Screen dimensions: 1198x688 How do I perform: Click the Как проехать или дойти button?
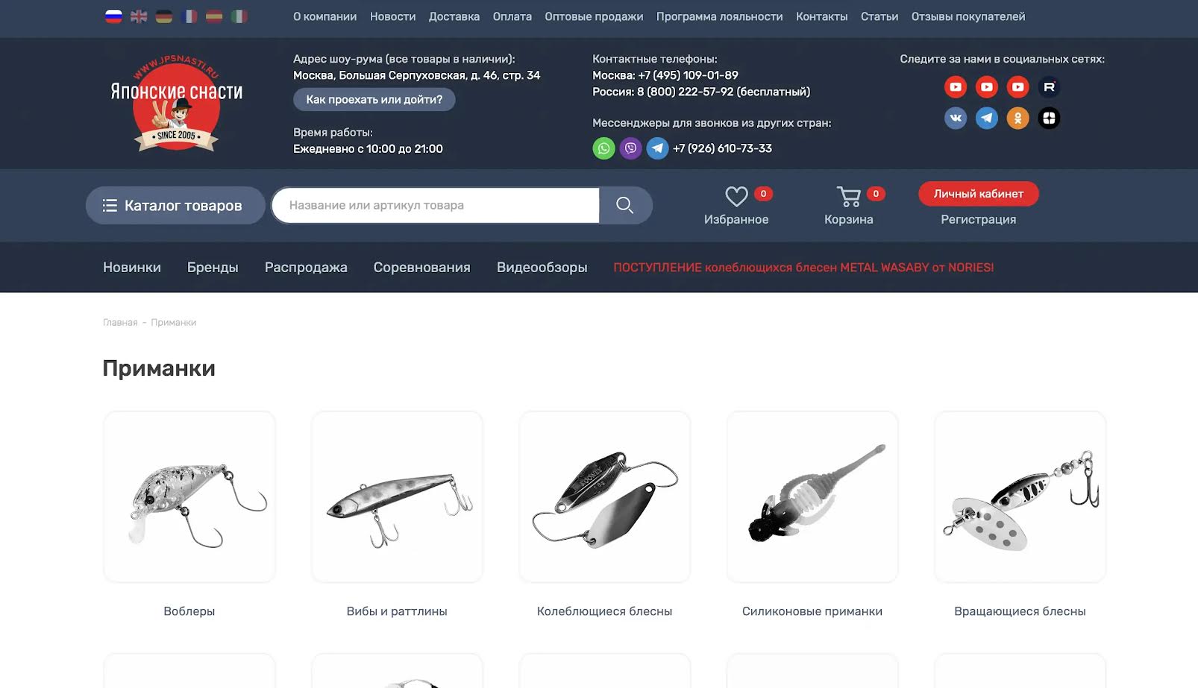click(x=374, y=99)
